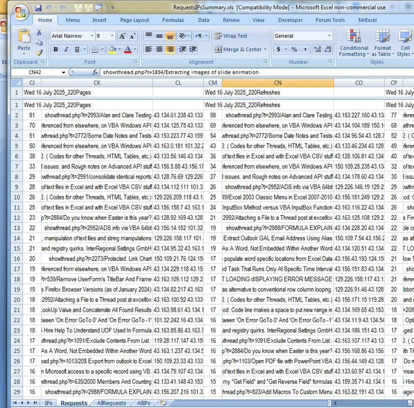Switch to the AllRequests sheet tab

pyautogui.click(x=111, y=403)
